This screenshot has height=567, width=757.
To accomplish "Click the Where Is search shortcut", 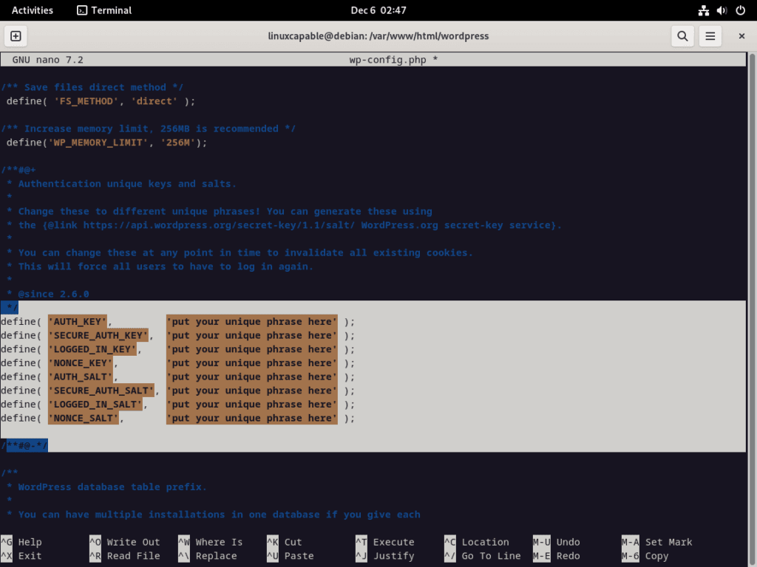I will point(218,541).
